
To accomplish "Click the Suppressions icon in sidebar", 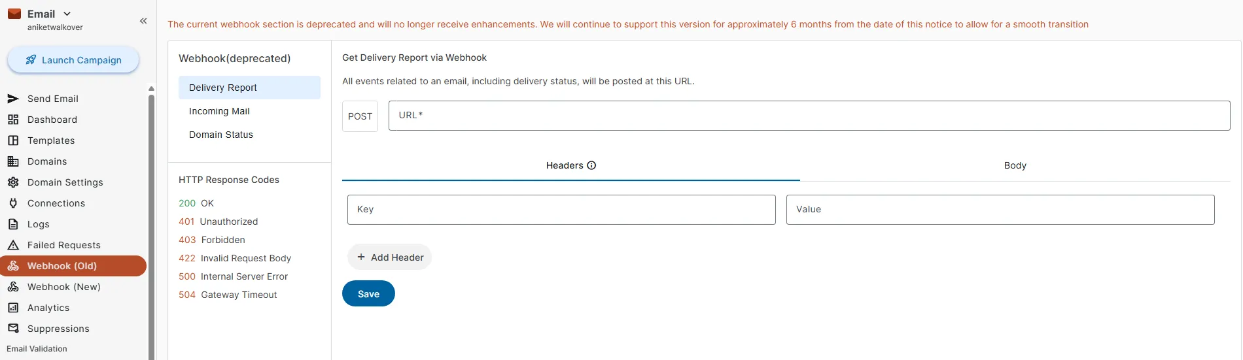I will pyautogui.click(x=13, y=329).
